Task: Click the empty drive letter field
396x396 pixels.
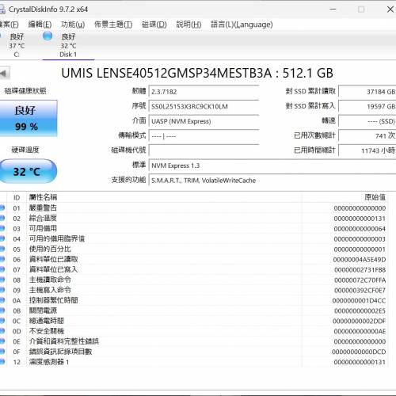Action: (204, 150)
